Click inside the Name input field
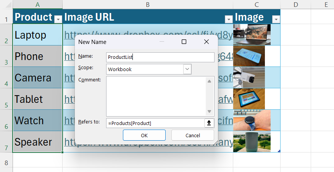 pos(160,57)
